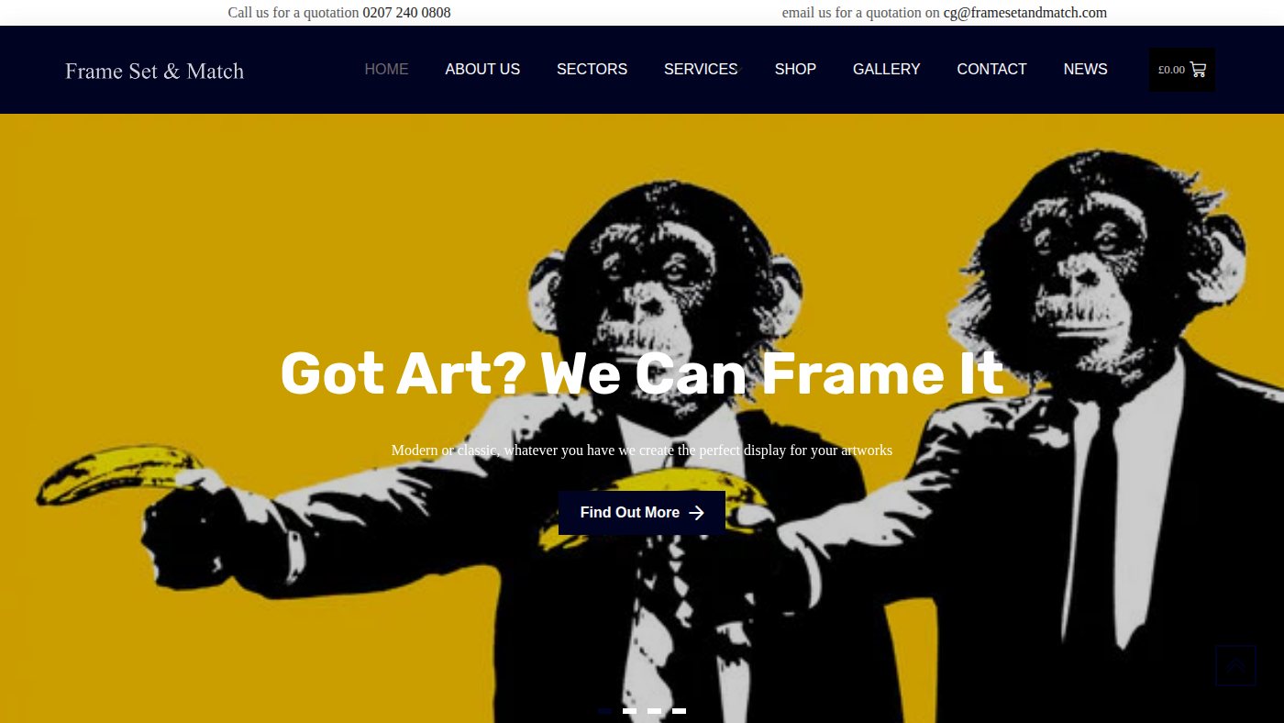Viewport: 1284px width, 723px height.
Task: Open the About Us page
Action: coord(482,69)
